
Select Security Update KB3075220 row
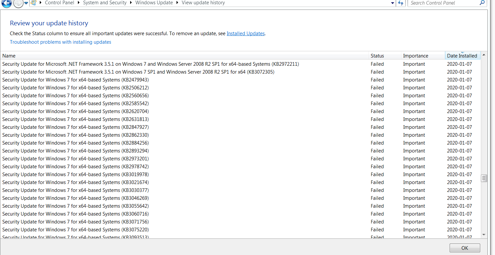(x=240, y=230)
